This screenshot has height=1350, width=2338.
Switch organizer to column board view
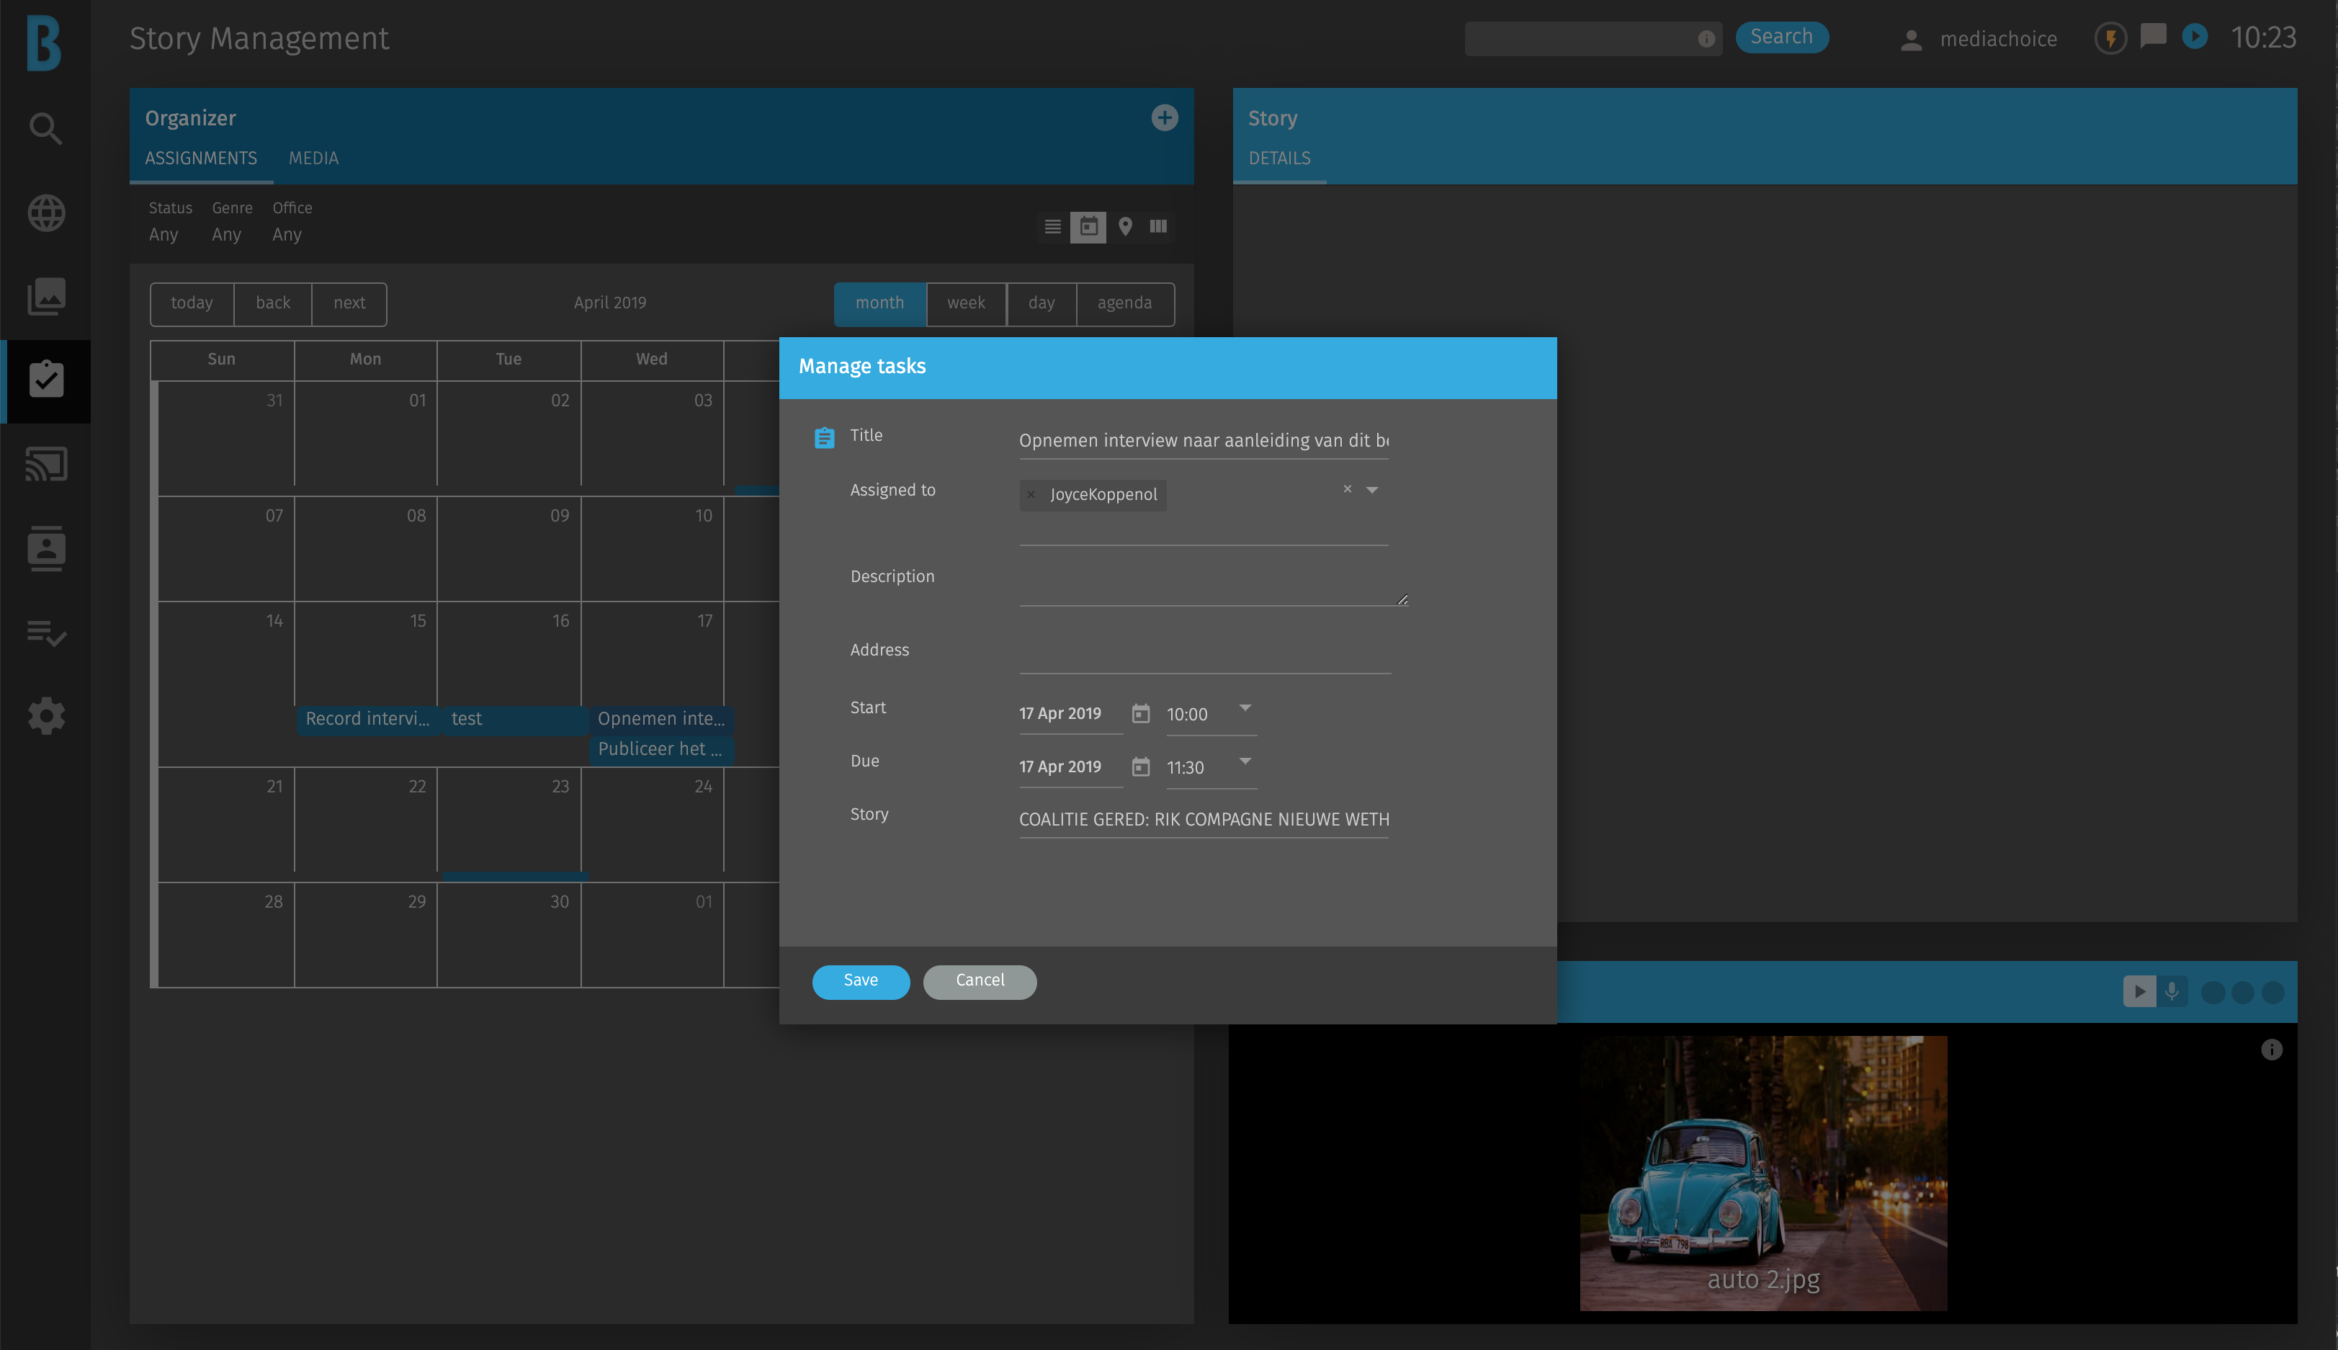(x=1158, y=226)
